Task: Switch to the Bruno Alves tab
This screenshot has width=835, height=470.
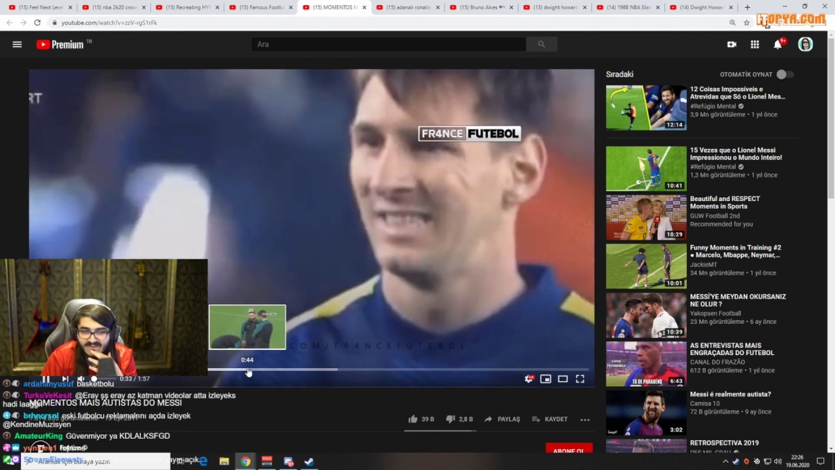Action: coord(481,7)
